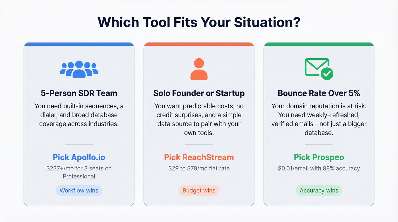
Task: Click the $237+/mo Professional pricing text
Action: [79, 172]
